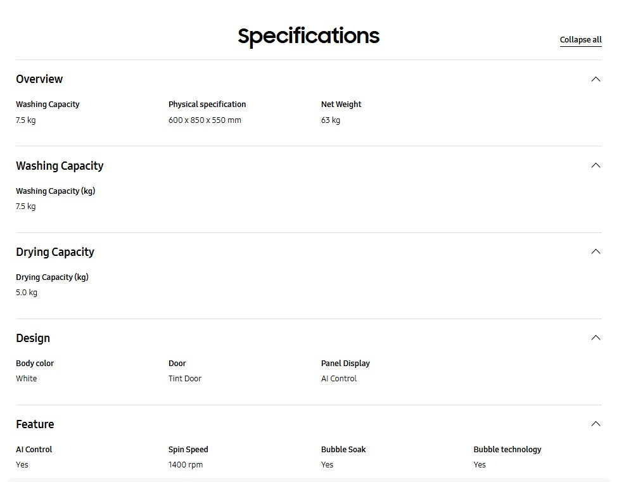The image size is (631, 482).
Task: Click the Collapse all link
Action: 580,40
